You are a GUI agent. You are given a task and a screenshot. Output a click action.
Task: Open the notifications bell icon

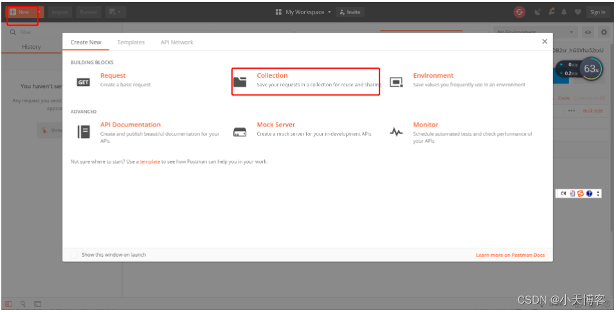pyautogui.click(x=564, y=12)
